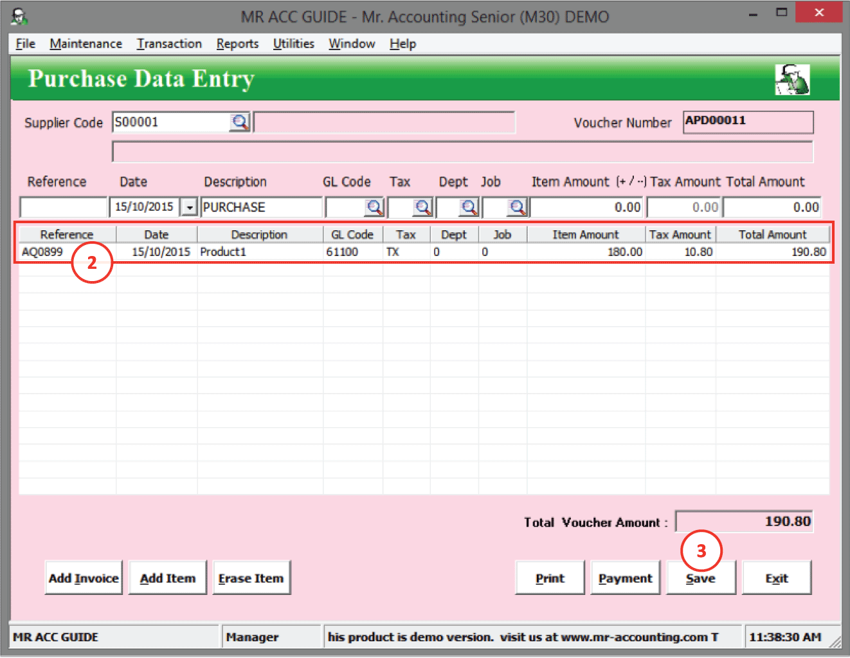Click the Item Amount input field

point(586,207)
